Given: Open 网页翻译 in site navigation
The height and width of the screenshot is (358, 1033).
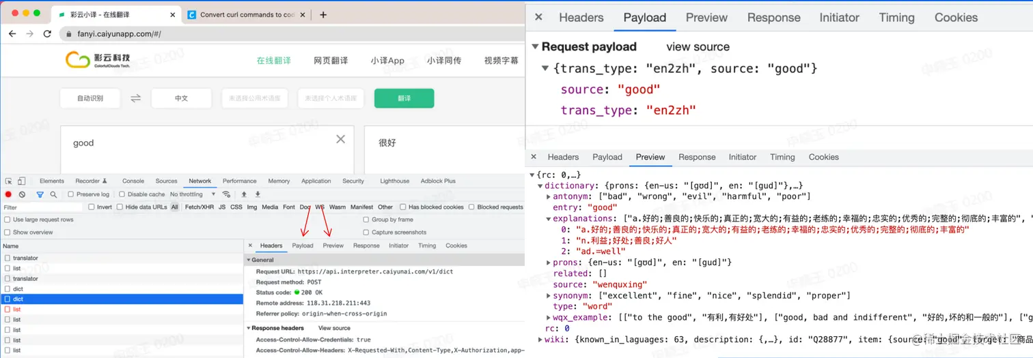Looking at the screenshot, I should click(331, 60).
